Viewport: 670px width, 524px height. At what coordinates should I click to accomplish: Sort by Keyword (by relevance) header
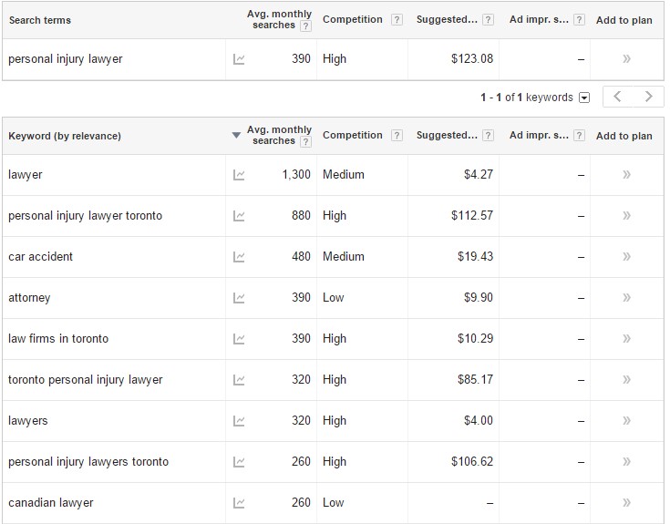(x=65, y=136)
